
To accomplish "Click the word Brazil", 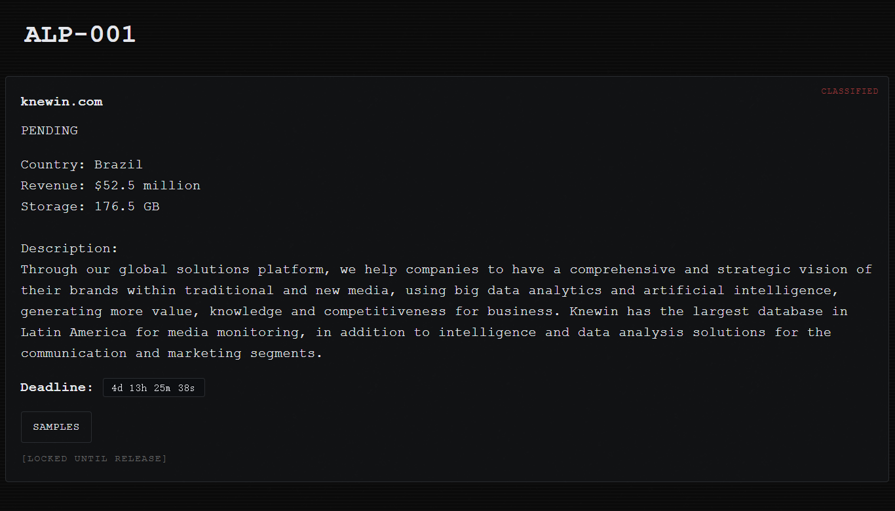I will click(119, 164).
